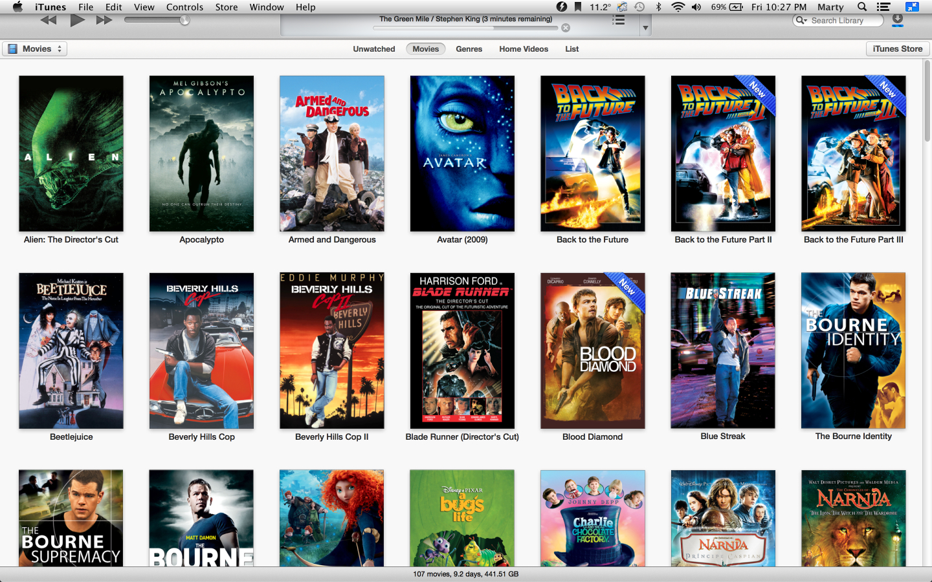Click the exit full screen icon
This screenshot has height=582, width=932.
[x=912, y=7]
